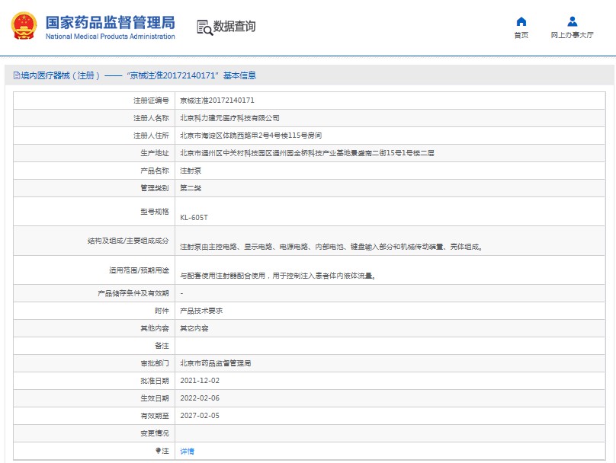
Task: Click the national emblem logo
Action: pos(24,27)
